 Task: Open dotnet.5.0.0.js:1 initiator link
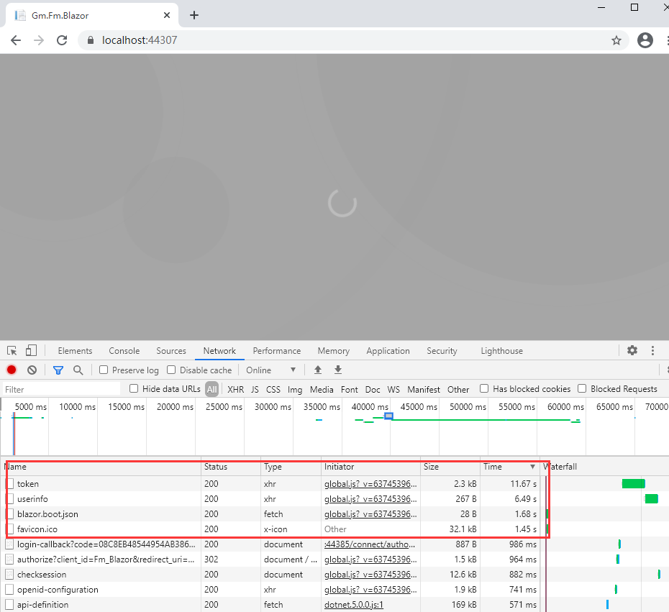pos(354,604)
